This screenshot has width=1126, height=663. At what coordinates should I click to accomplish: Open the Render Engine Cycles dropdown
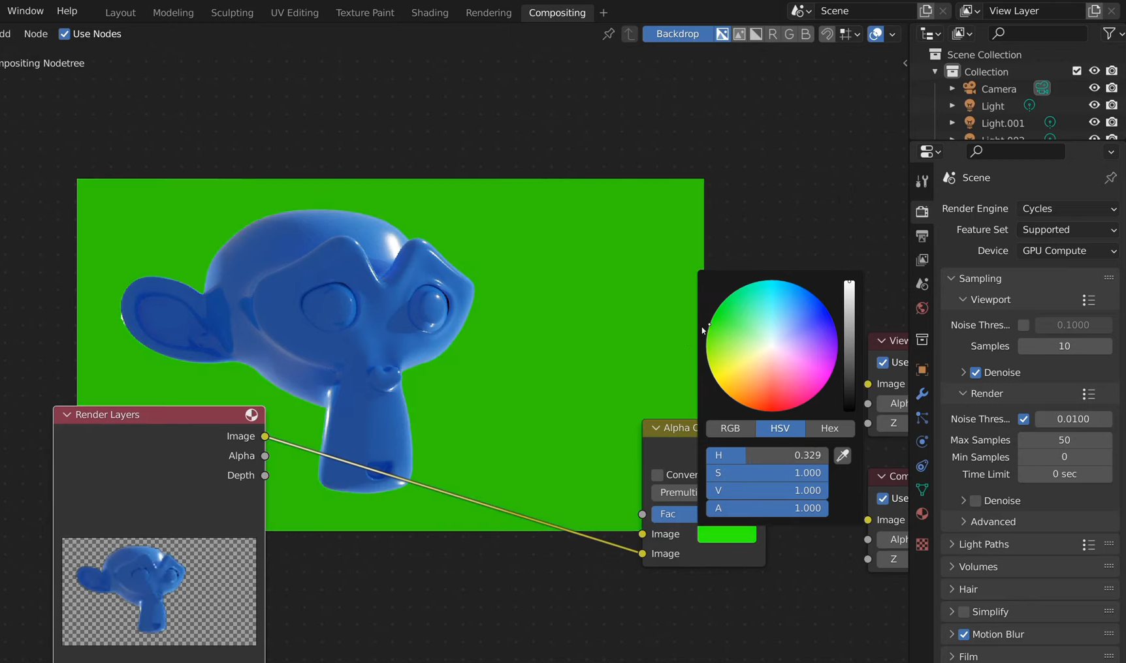pos(1069,209)
